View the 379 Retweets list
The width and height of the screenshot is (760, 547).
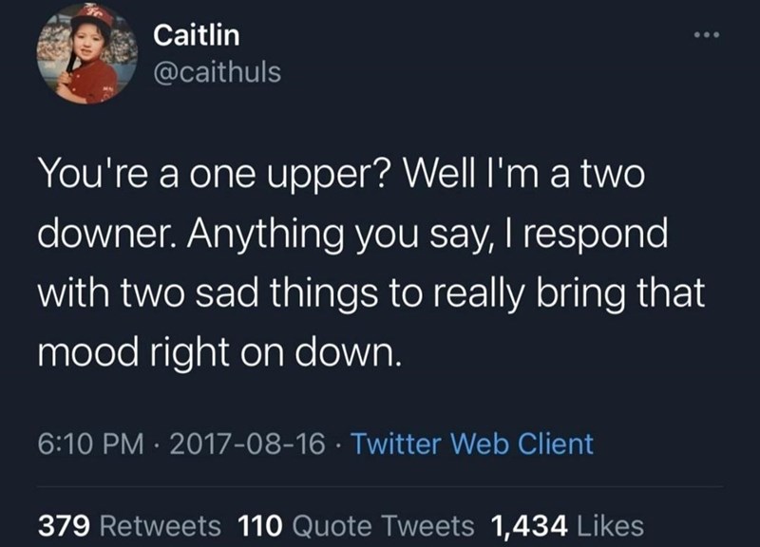pyautogui.click(x=129, y=524)
